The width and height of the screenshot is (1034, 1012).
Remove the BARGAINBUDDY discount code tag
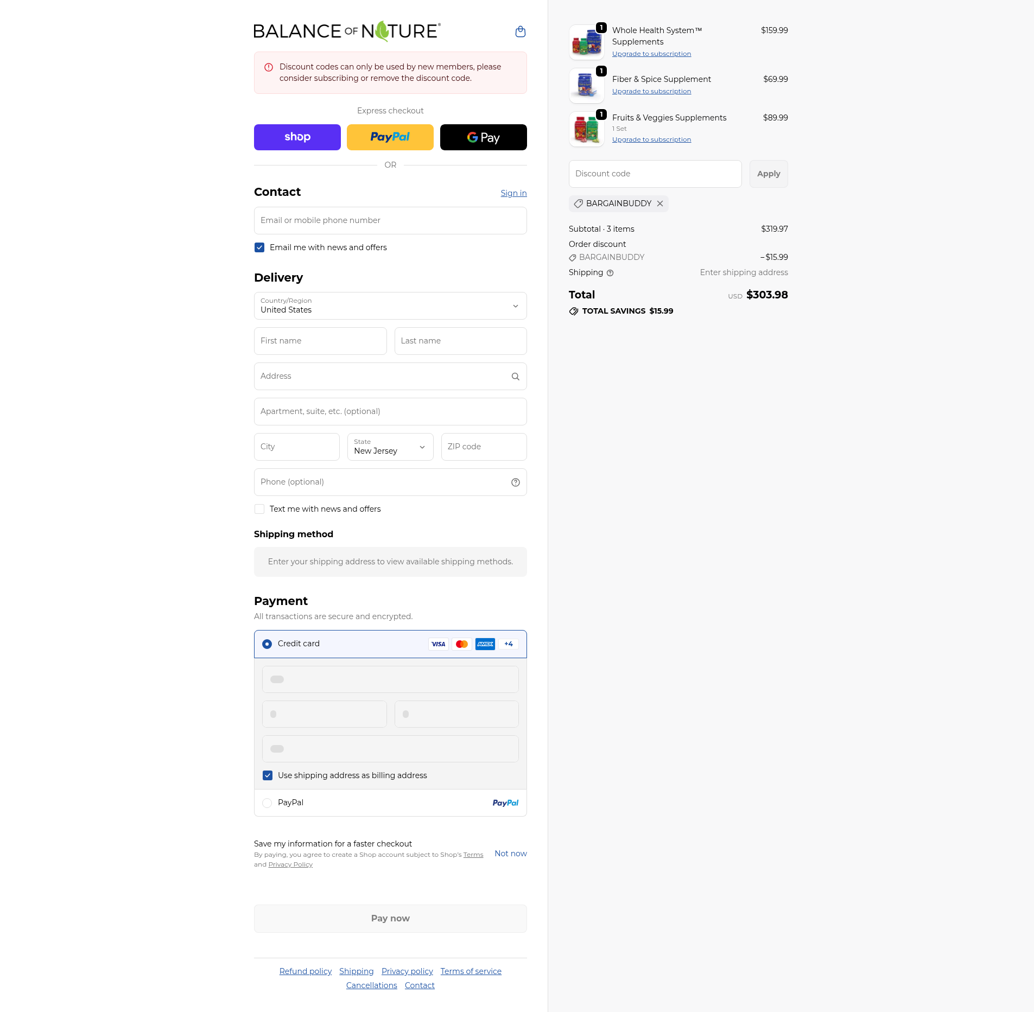click(660, 203)
